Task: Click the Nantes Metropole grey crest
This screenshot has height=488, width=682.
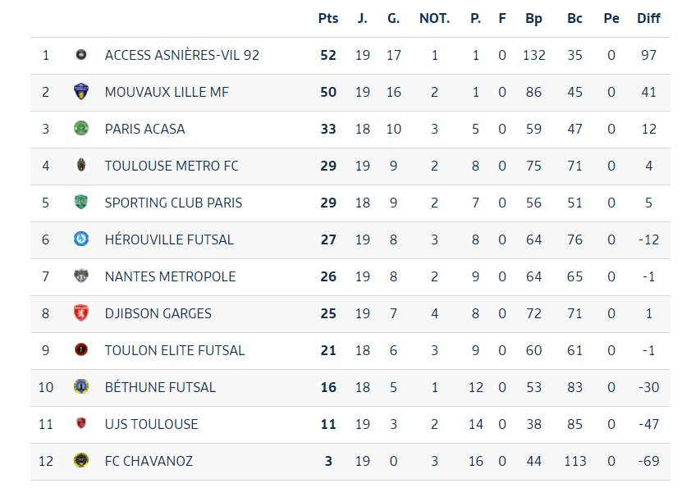Action: point(81,276)
